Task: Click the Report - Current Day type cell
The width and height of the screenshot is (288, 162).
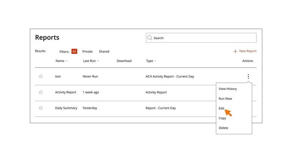Action: pos(161,108)
